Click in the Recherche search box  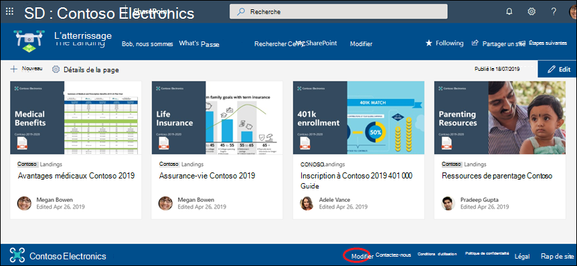point(339,11)
